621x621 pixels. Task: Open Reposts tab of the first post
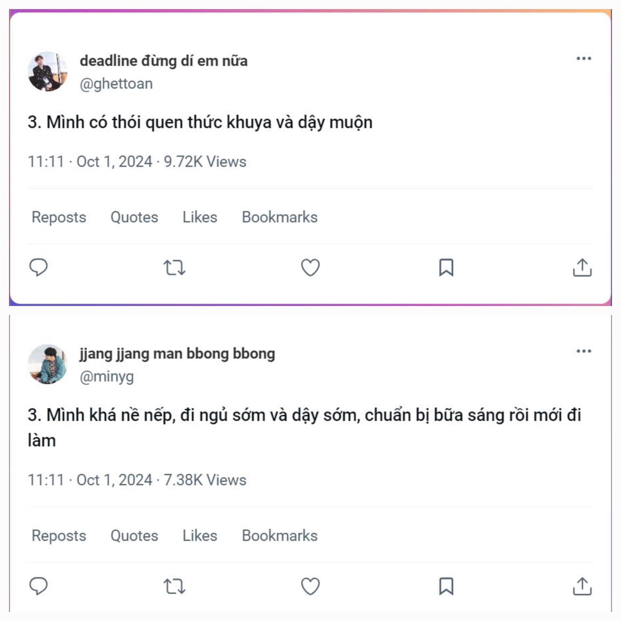coord(59,217)
